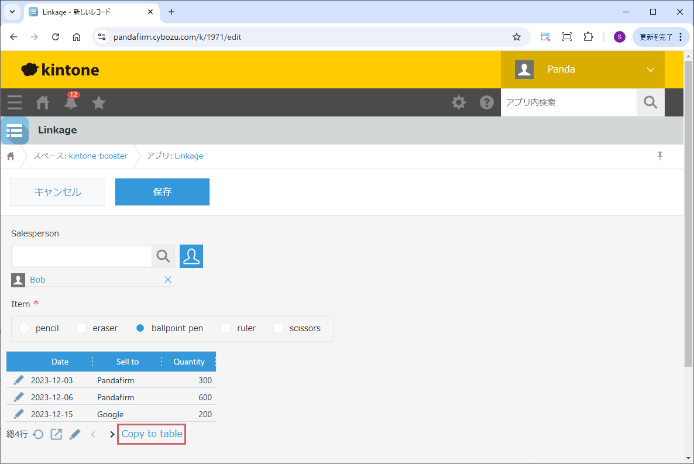The width and height of the screenshot is (694, 464).
Task: Open the external link icon below table
Action: point(56,434)
